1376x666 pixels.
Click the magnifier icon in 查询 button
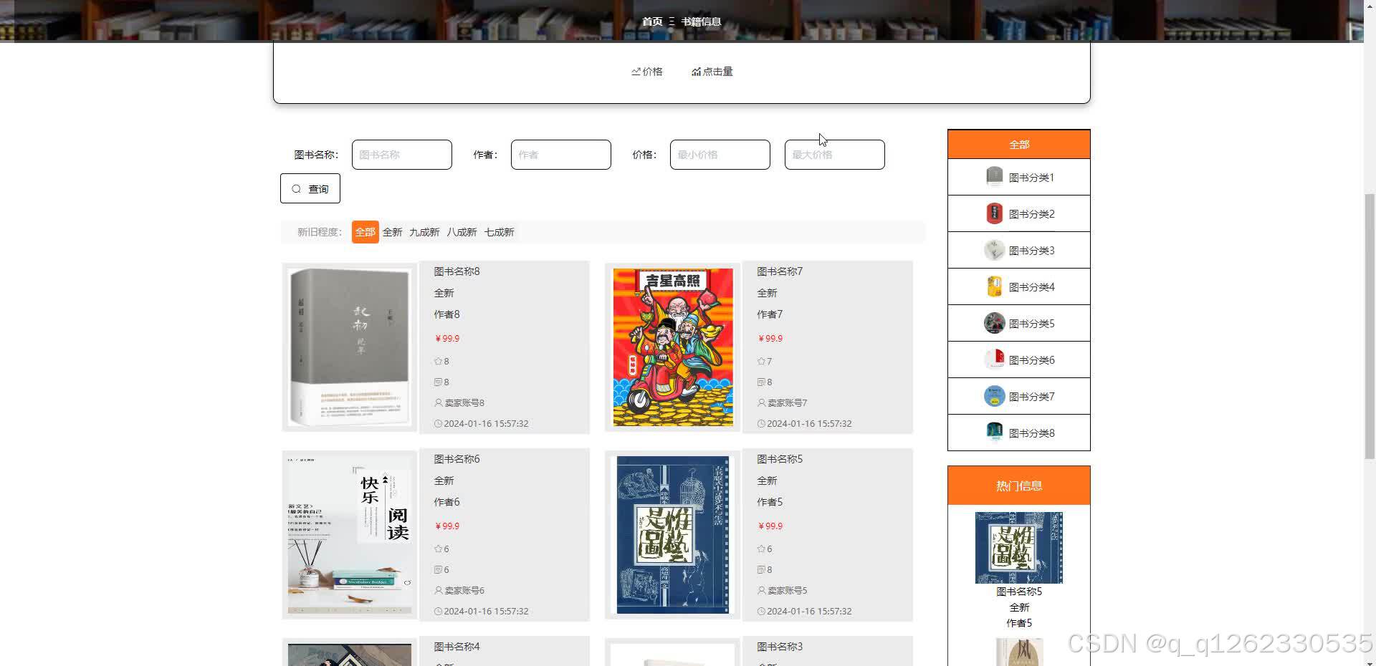[296, 189]
